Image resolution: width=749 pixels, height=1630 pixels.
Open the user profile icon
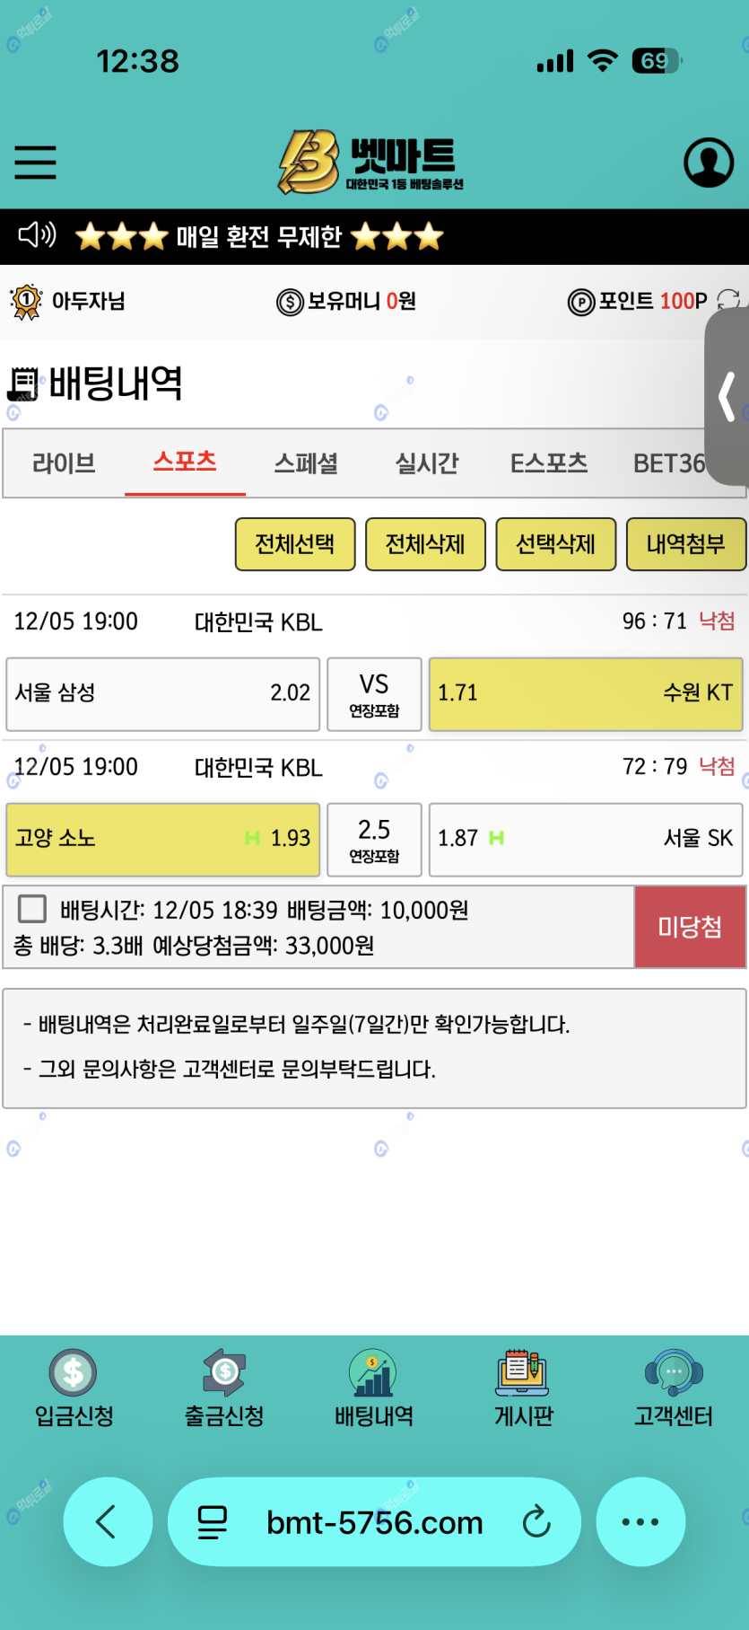point(709,163)
